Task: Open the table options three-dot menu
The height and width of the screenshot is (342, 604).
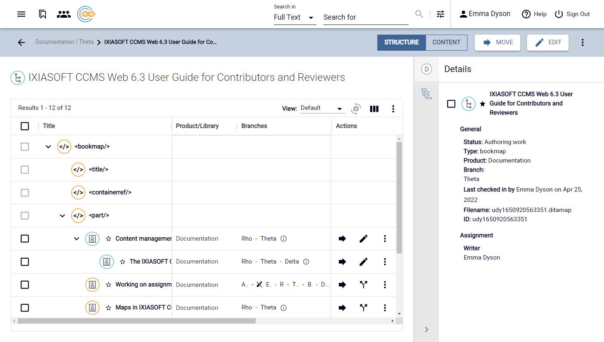Action: [x=393, y=109]
